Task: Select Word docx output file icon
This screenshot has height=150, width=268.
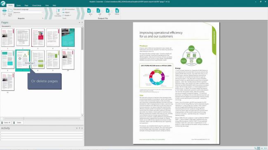Action: [x=89, y=11]
